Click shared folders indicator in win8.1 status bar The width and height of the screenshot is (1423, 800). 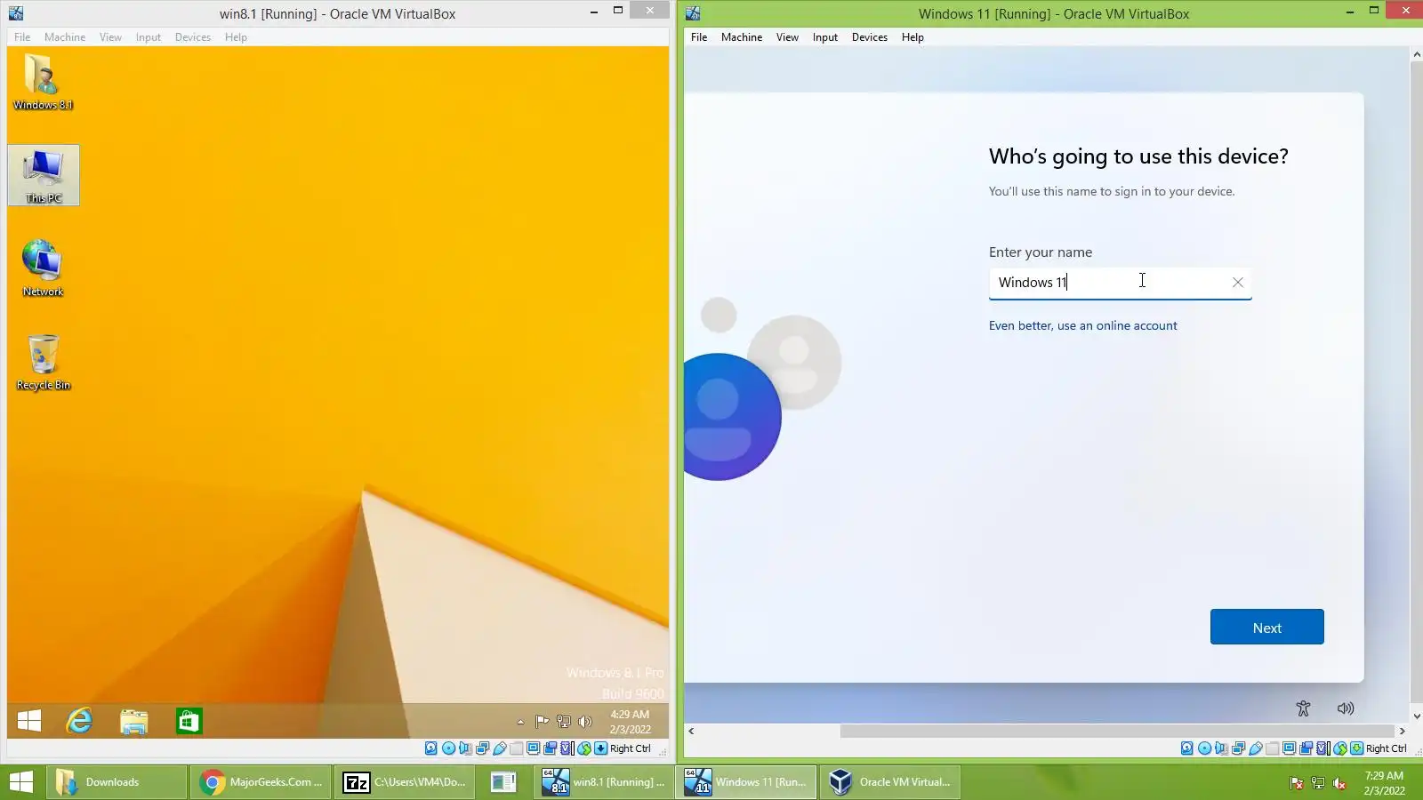pos(516,748)
